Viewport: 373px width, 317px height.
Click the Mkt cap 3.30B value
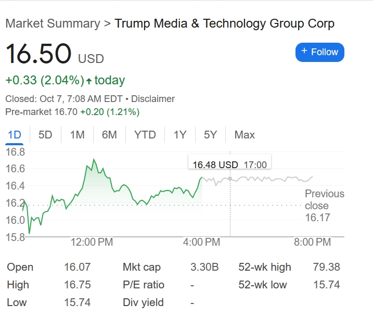click(x=204, y=267)
